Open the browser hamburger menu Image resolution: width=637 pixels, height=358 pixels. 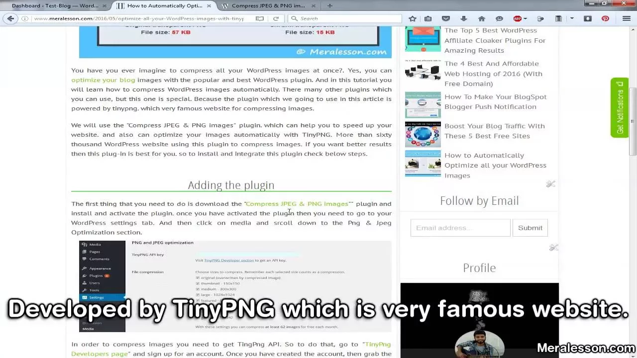click(627, 18)
